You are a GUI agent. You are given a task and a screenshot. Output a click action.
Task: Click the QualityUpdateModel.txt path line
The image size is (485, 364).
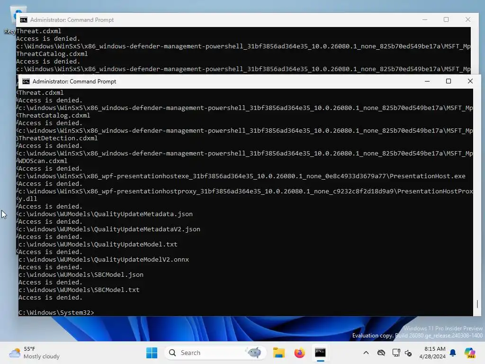pyautogui.click(x=98, y=244)
